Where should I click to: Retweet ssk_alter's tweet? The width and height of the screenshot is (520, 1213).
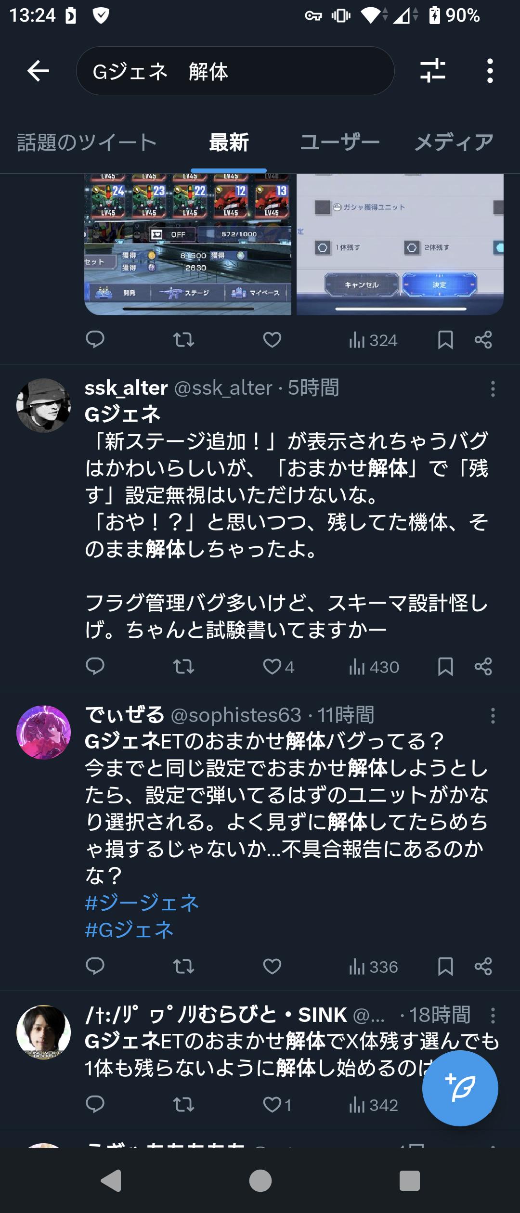(183, 667)
